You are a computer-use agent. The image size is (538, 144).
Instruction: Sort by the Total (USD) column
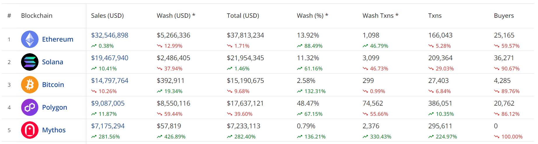(x=243, y=16)
